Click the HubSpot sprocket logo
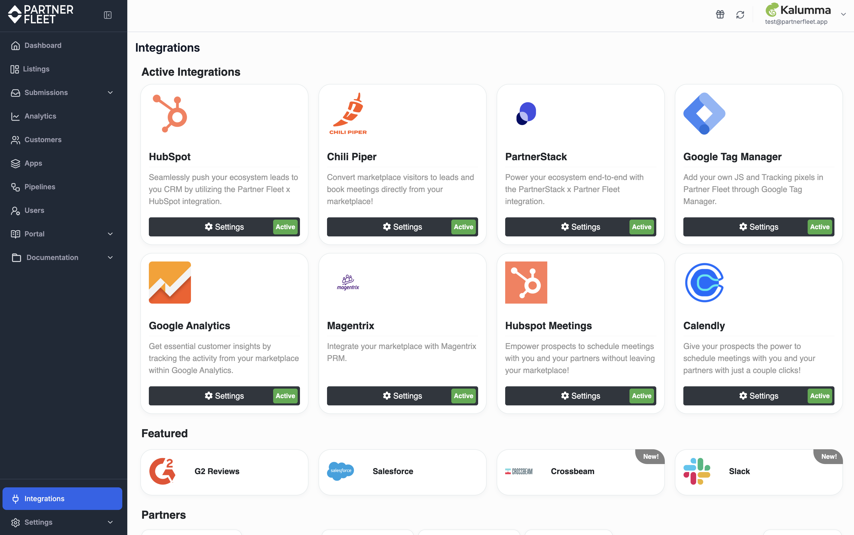Viewport: 854px width, 535px height. (x=170, y=113)
